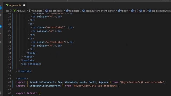Expand chevron after tbody breadcrumb

point(129,11)
